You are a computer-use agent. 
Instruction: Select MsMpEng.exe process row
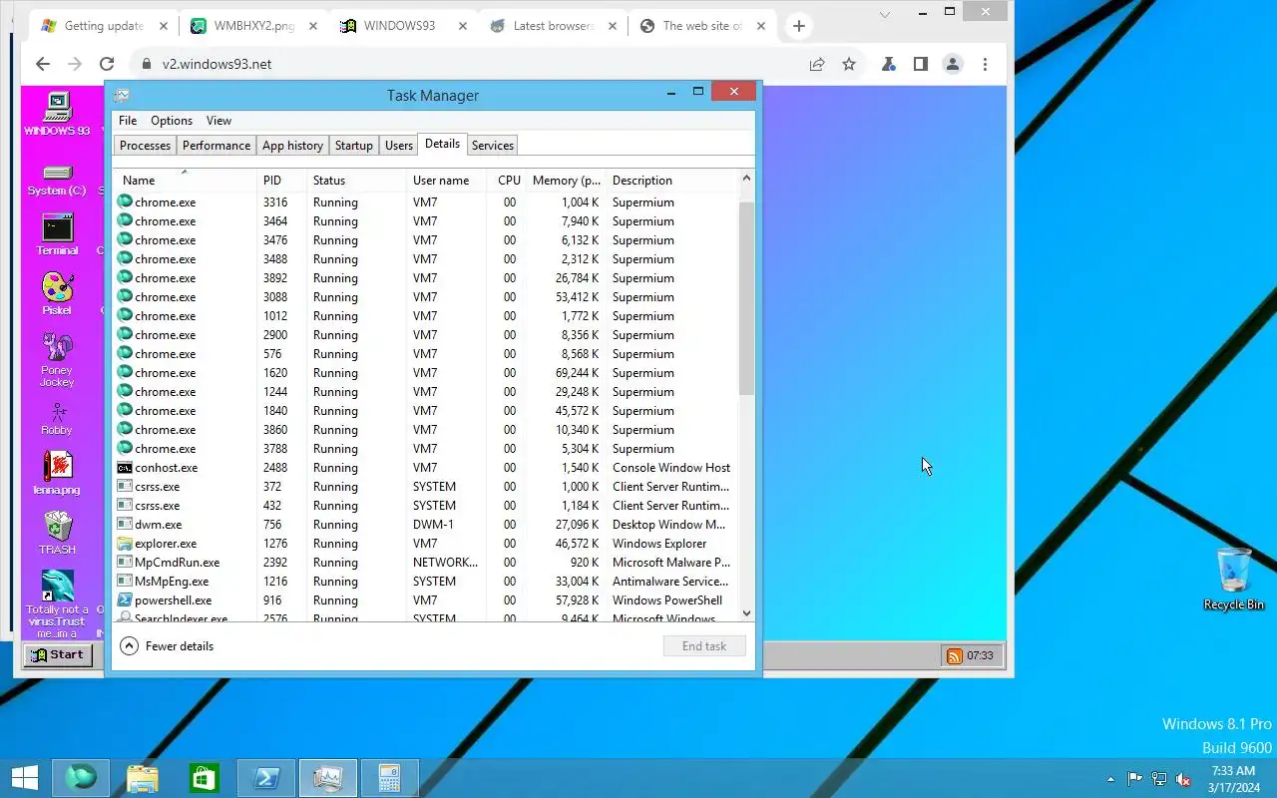tap(426, 582)
